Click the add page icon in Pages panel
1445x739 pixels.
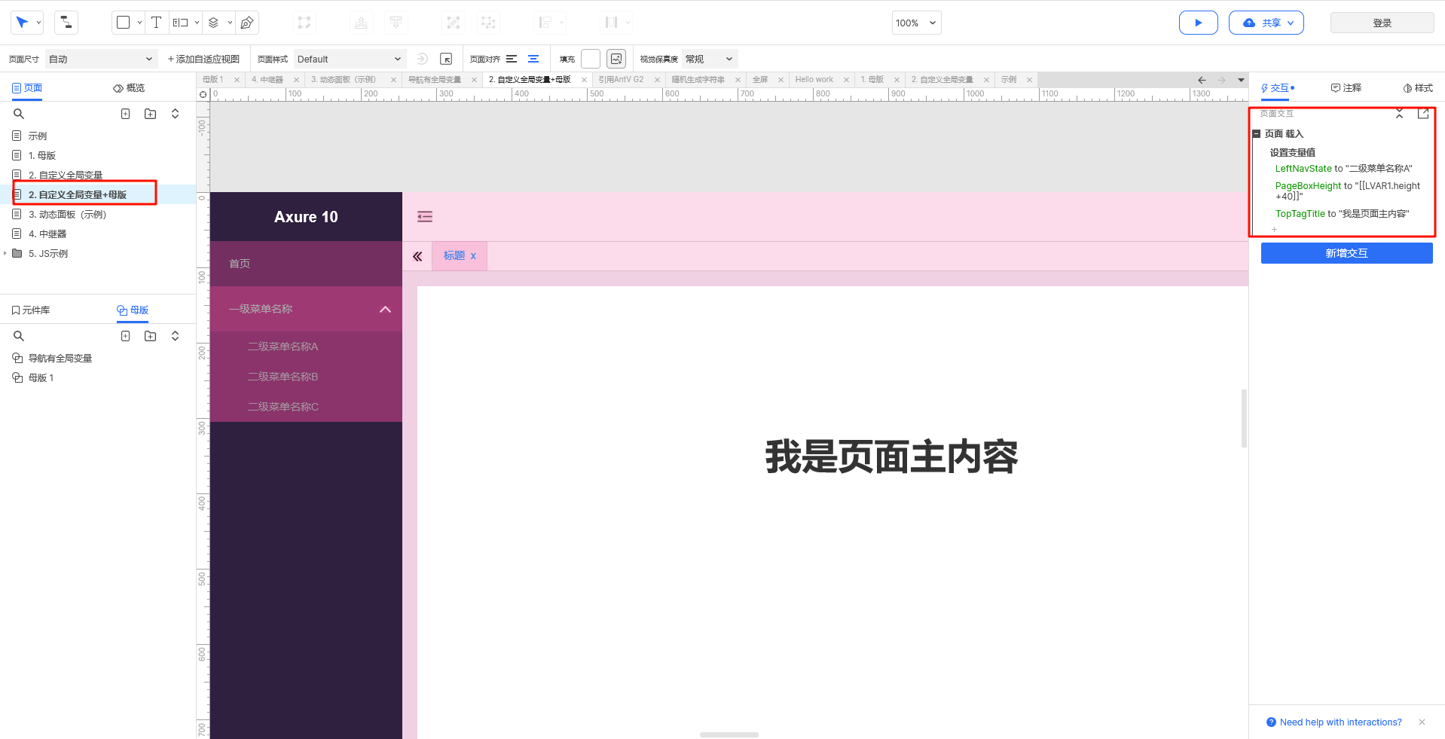[x=126, y=114]
